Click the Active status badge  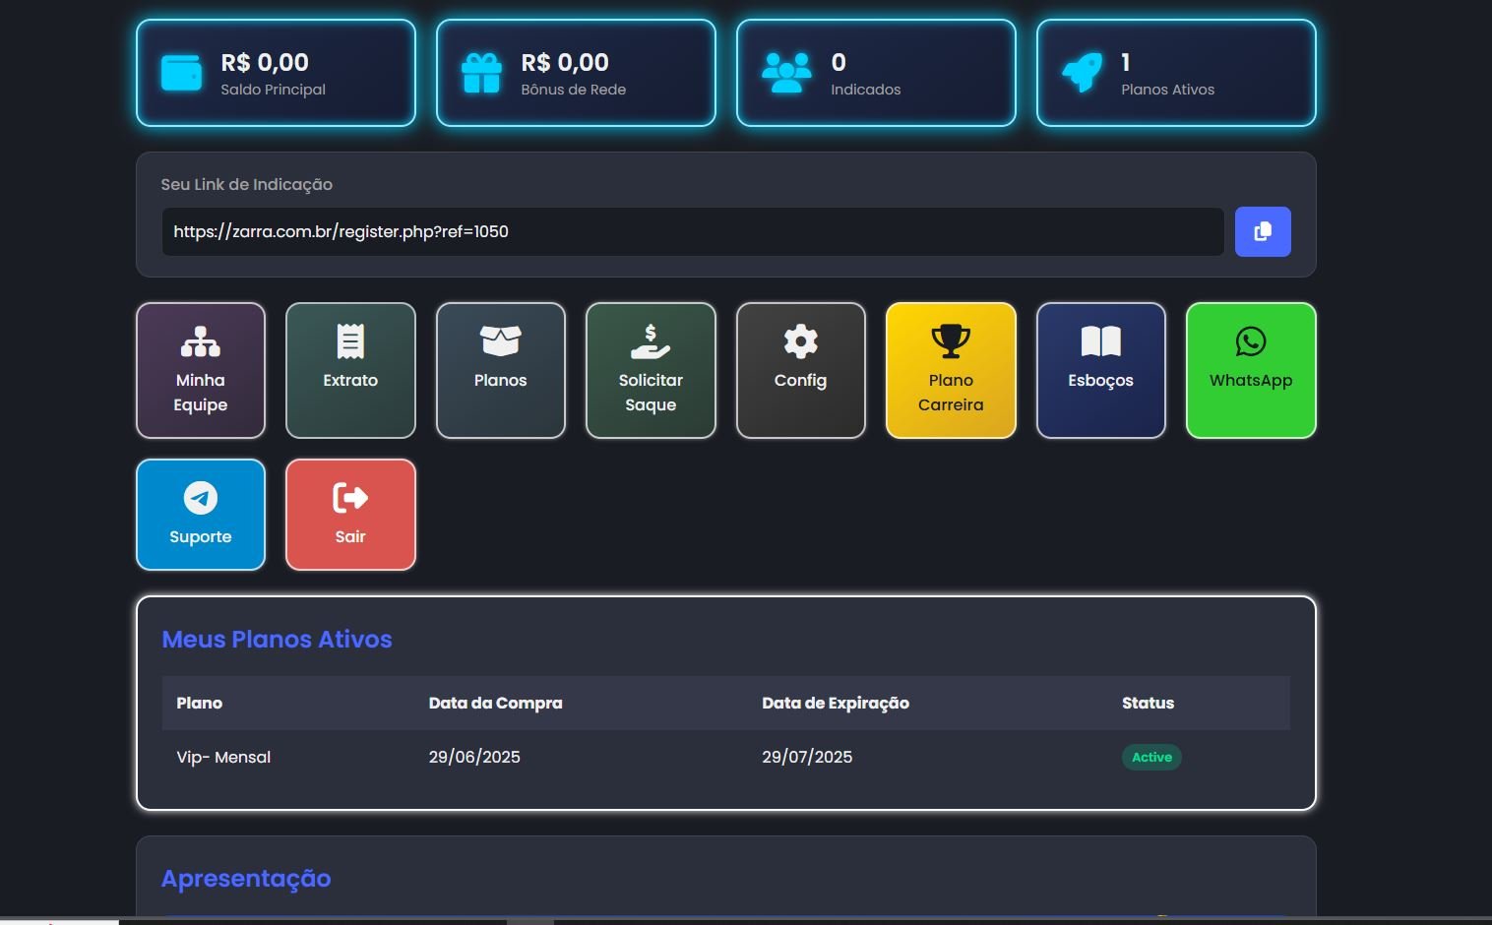coord(1151,757)
